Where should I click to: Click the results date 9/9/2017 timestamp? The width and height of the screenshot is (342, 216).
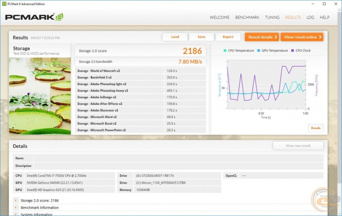(x=45, y=38)
